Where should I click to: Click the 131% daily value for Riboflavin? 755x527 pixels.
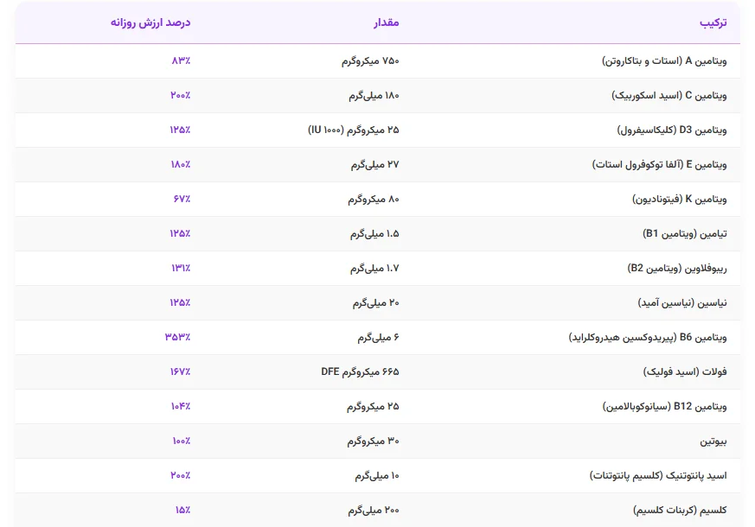[x=181, y=269]
